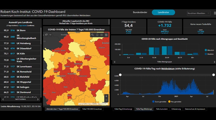Click Keine neuen Todesfälle text
Viewport: 216px width, 120px height.
201,24
